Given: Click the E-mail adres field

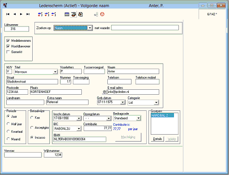Looking at the screenshot, I should [x=133, y=92].
